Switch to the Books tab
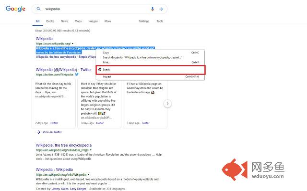This screenshot has height=191, width=307. [50, 21]
